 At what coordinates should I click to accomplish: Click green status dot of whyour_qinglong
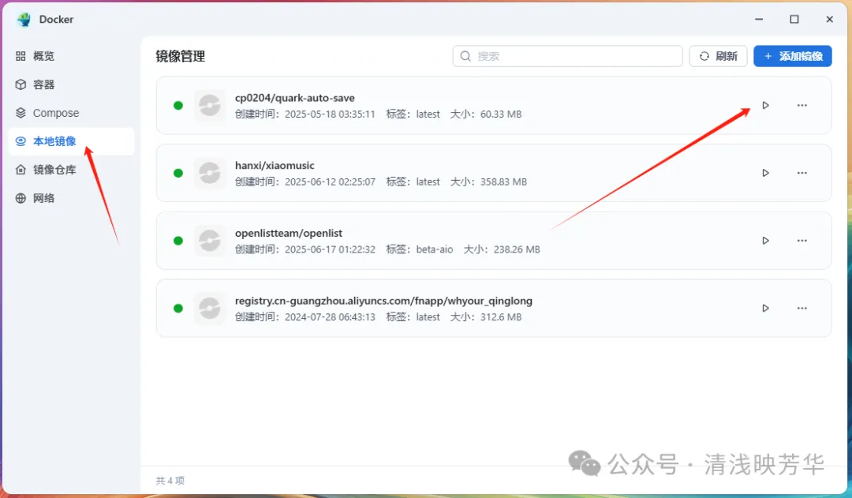point(177,309)
